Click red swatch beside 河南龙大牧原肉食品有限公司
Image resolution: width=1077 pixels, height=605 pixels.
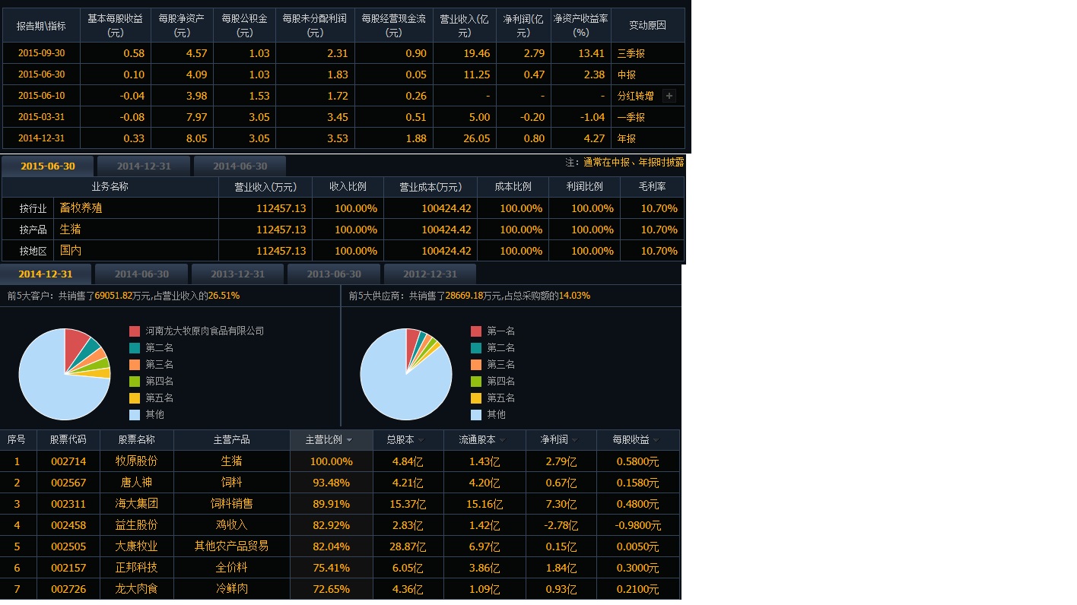(x=135, y=331)
